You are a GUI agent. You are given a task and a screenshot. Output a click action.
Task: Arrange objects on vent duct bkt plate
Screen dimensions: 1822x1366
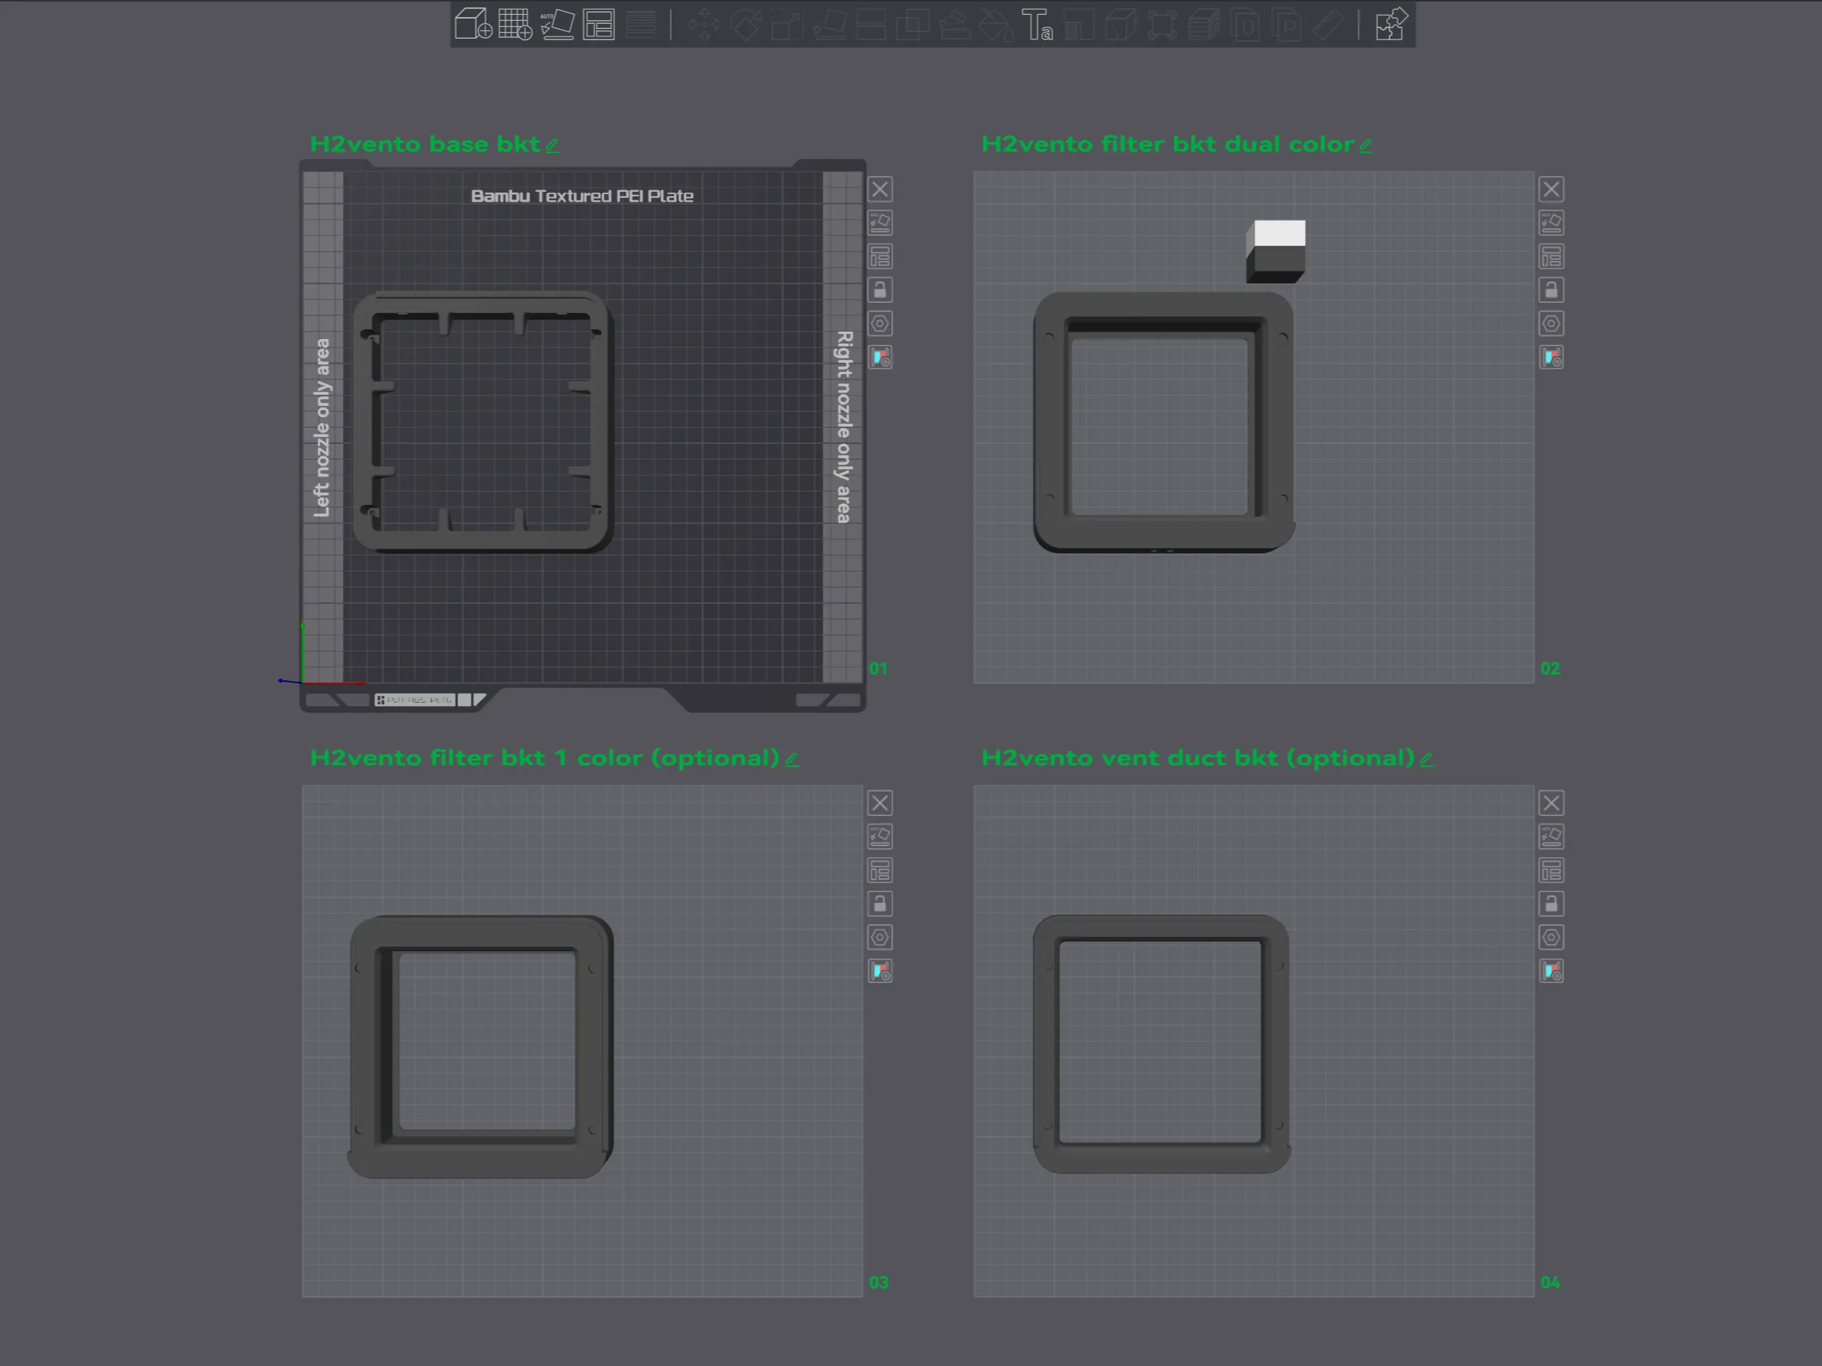coord(1551,870)
